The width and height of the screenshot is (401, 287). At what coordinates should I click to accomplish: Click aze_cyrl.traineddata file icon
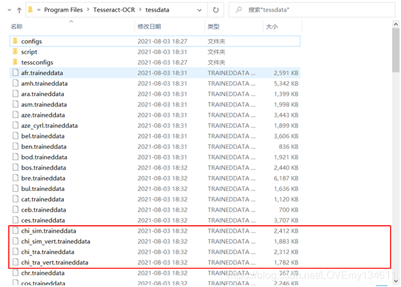[x=15, y=125]
